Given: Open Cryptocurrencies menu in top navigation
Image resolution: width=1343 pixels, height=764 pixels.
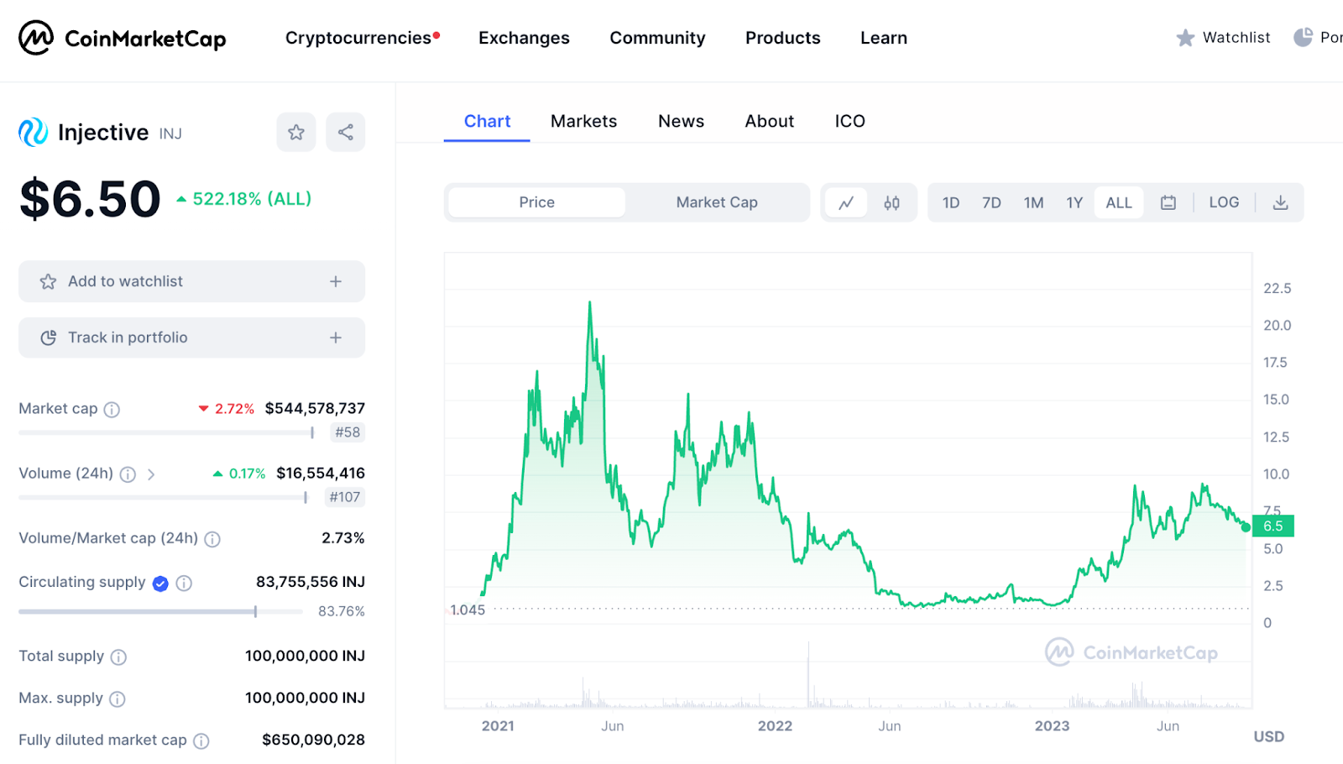Looking at the screenshot, I should click(x=358, y=38).
